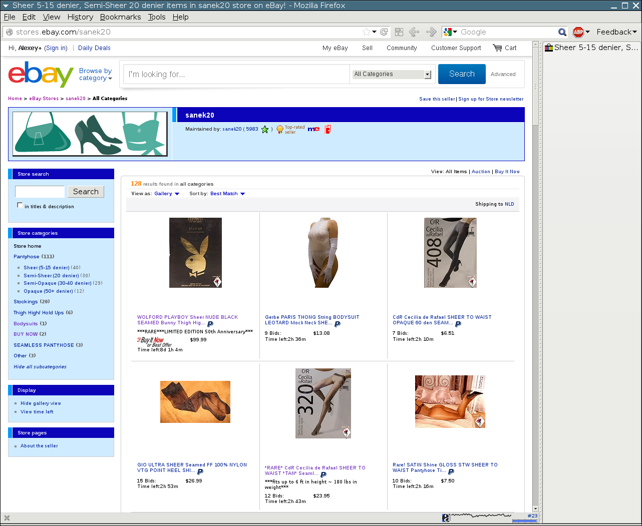The width and height of the screenshot is (642, 526).
Task: Enable 'in titles & description' checkbox
Action: point(20,205)
